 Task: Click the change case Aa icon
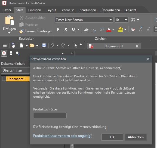click(x=133, y=20)
